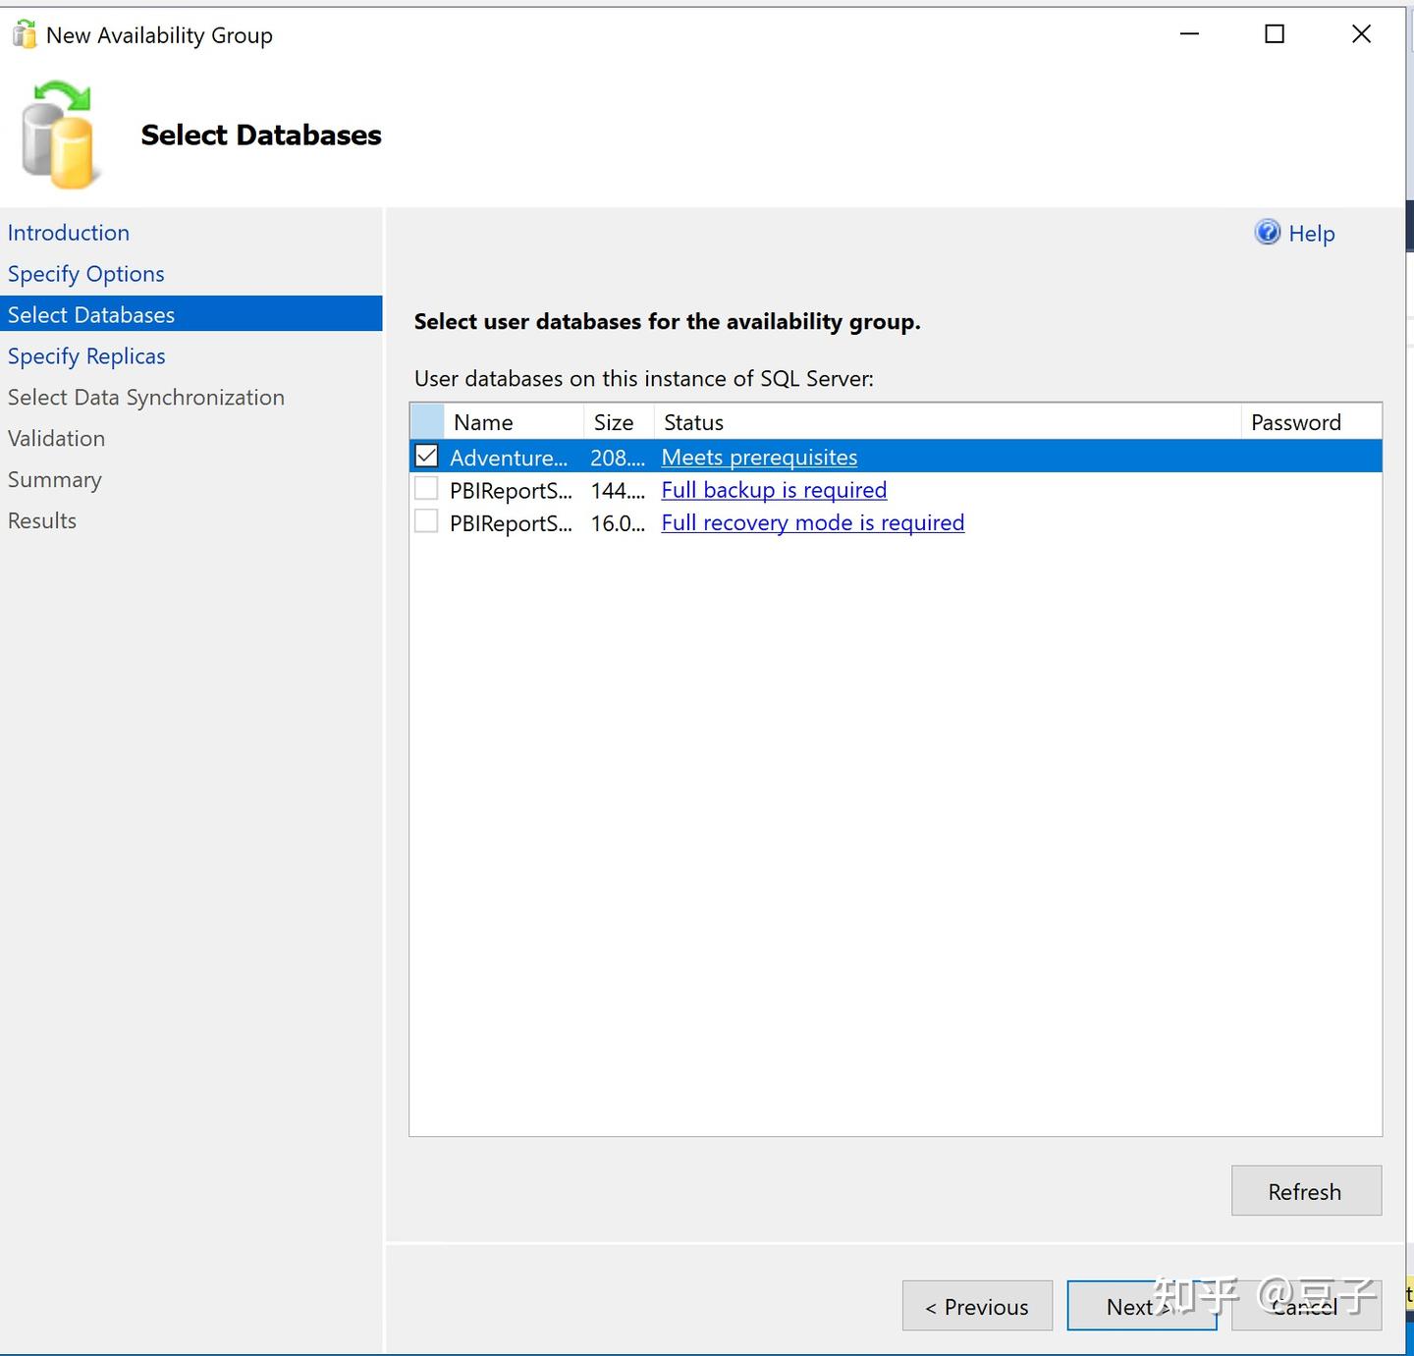Go to the Specify Options step
Image resolution: width=1414 pixels, height=1356 pixels.
point(85,273)
